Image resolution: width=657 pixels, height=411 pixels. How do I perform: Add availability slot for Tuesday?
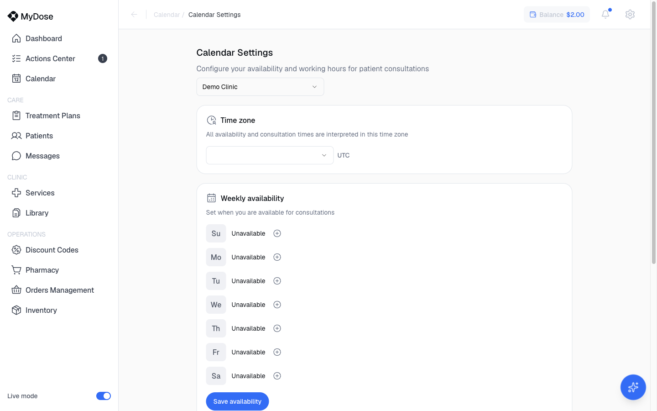(277, 281)
